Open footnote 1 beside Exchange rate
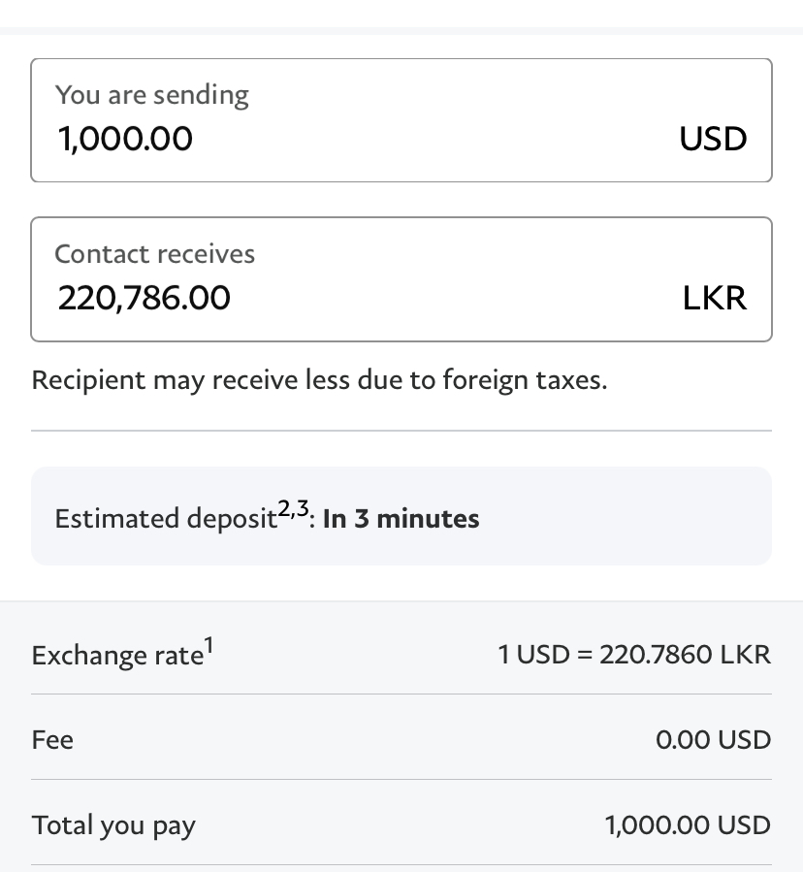Screen dimensions: 803x872 coord(209,646)
